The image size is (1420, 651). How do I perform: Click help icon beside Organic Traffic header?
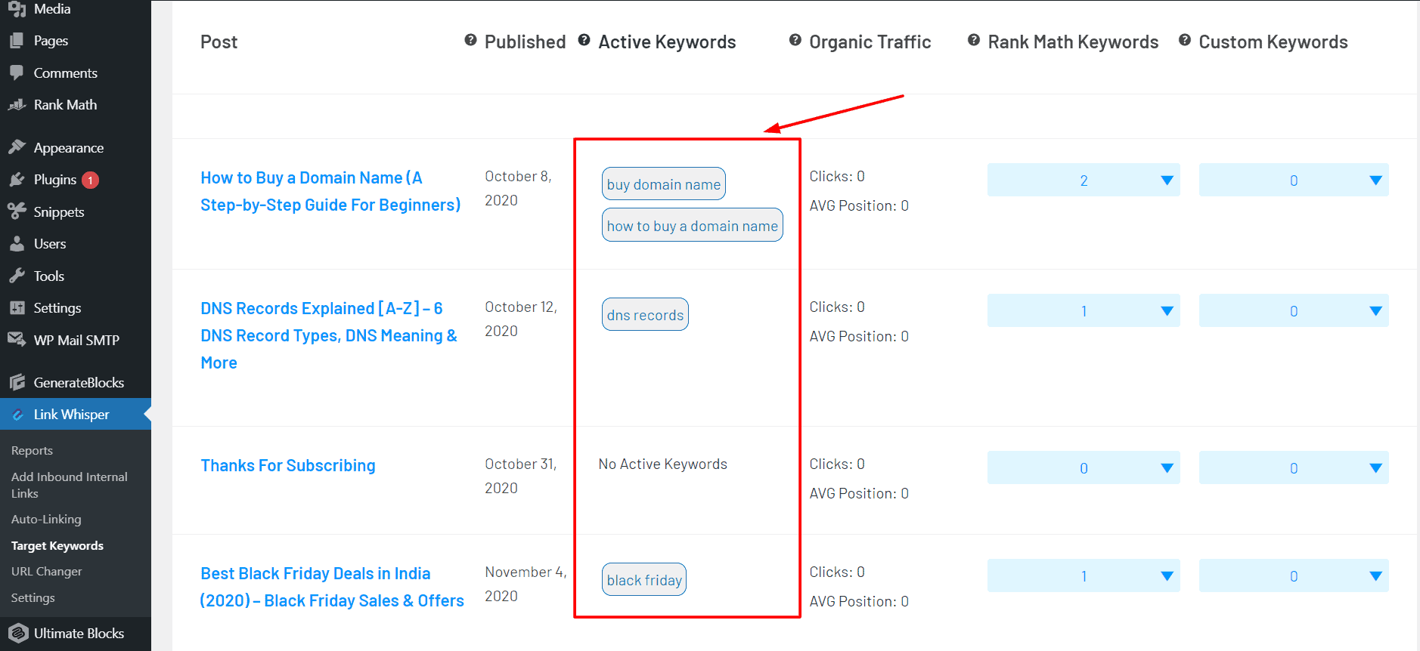pos(795,40)
